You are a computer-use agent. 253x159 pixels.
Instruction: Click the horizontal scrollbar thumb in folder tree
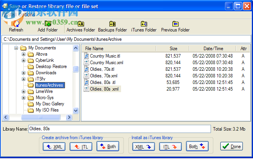tap(40, 117)
